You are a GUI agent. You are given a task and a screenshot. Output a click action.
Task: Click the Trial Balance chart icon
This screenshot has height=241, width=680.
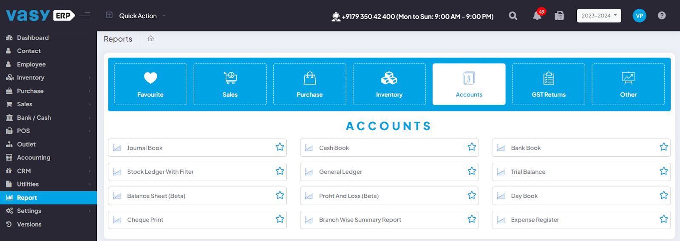point(501,172)
